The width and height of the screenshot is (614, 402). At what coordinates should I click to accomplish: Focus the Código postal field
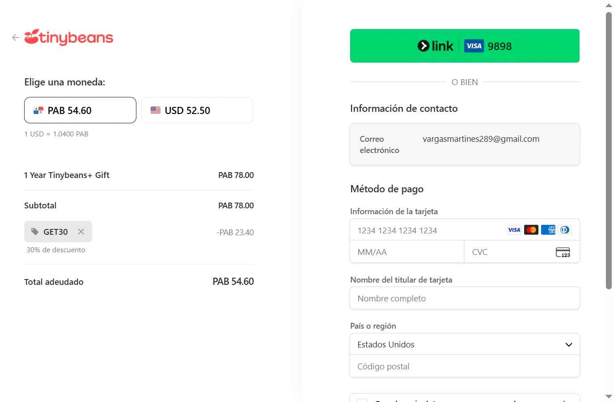tap(465, 366)
